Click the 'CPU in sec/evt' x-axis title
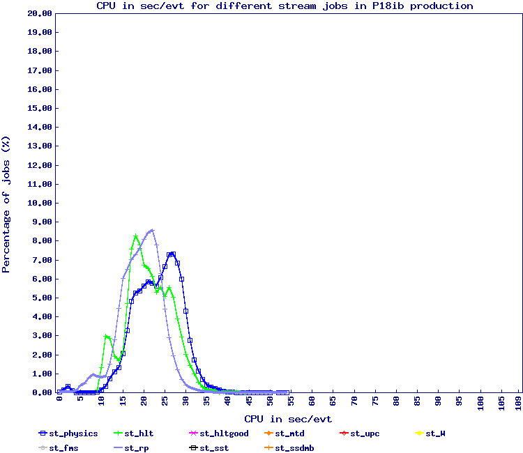The image size is (523, 453). point(288,419)
